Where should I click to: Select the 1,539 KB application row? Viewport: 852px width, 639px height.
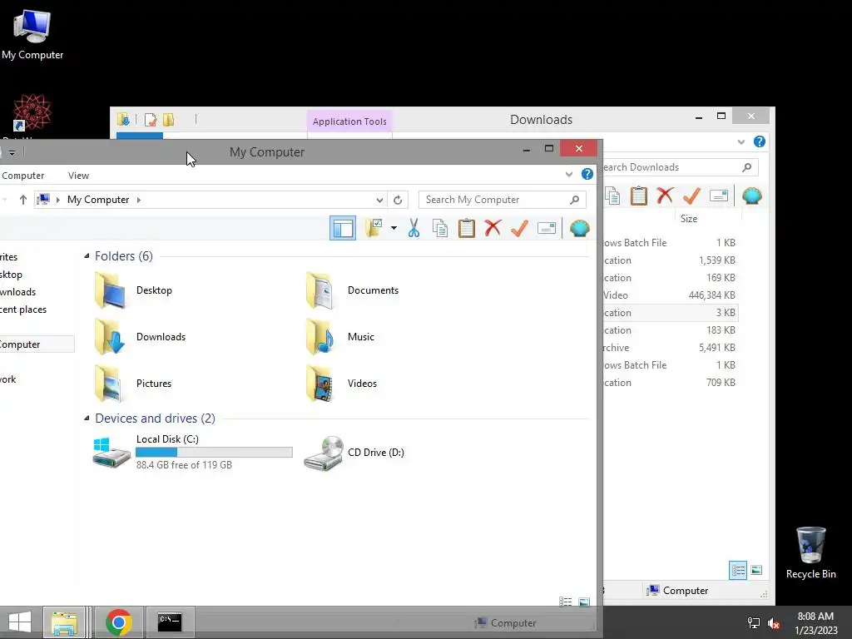click(670, 260)
